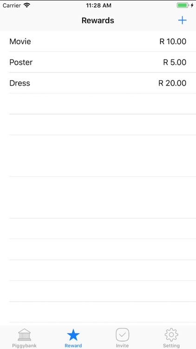Select the blue star Reward icon
The width and height of the screenshot is (196, 349).
(x=73, y=335)
